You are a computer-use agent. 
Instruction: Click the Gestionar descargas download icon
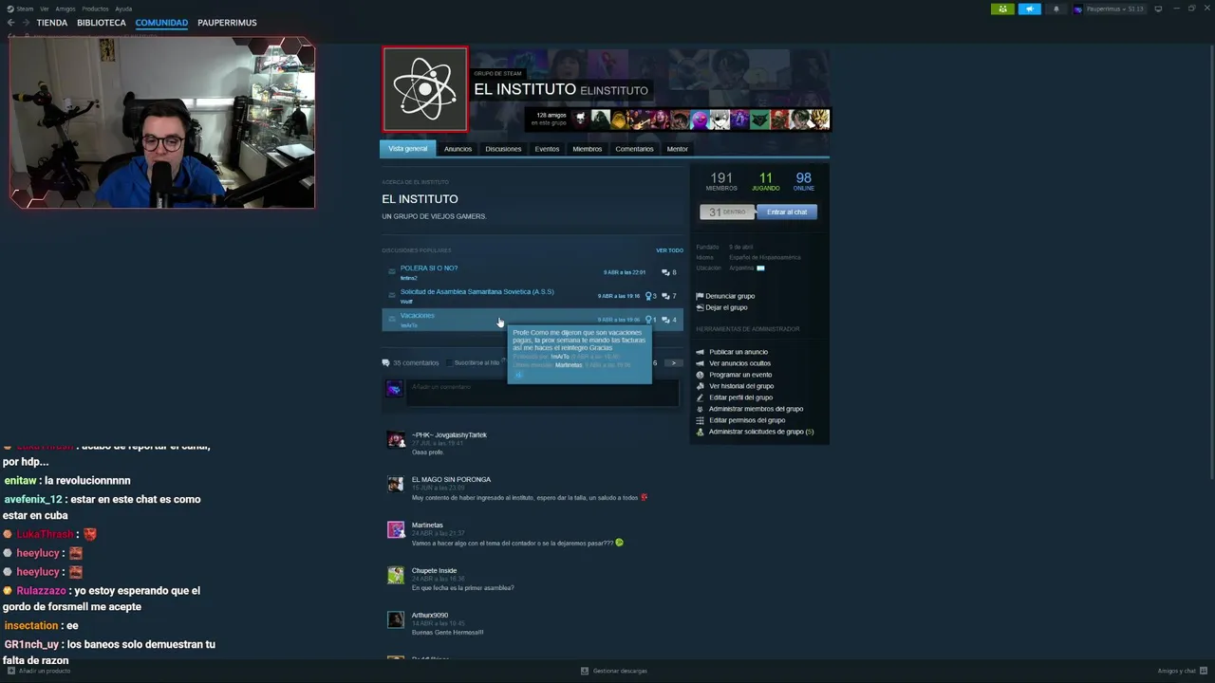coord(585,671)
